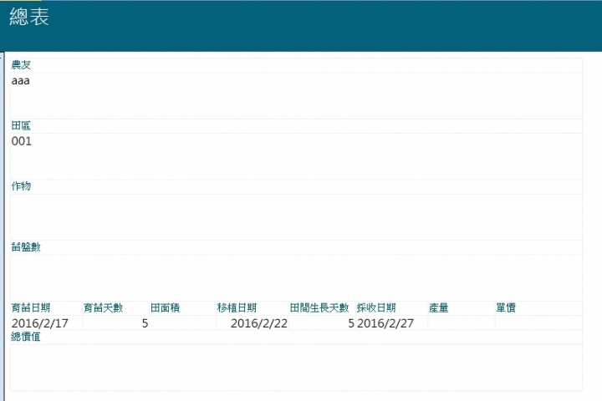Image resolution: width=602 pixels, height=401 pixels.
Task: Click the 單價 column label
Action: (506, 307)
